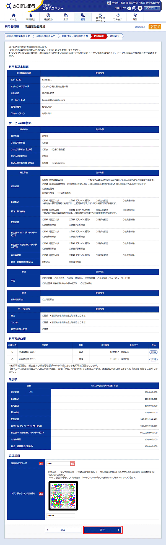This screenshot has height=545, width=166.
Task: Click the トランザクション認証番号 input field
Action: 61,516
